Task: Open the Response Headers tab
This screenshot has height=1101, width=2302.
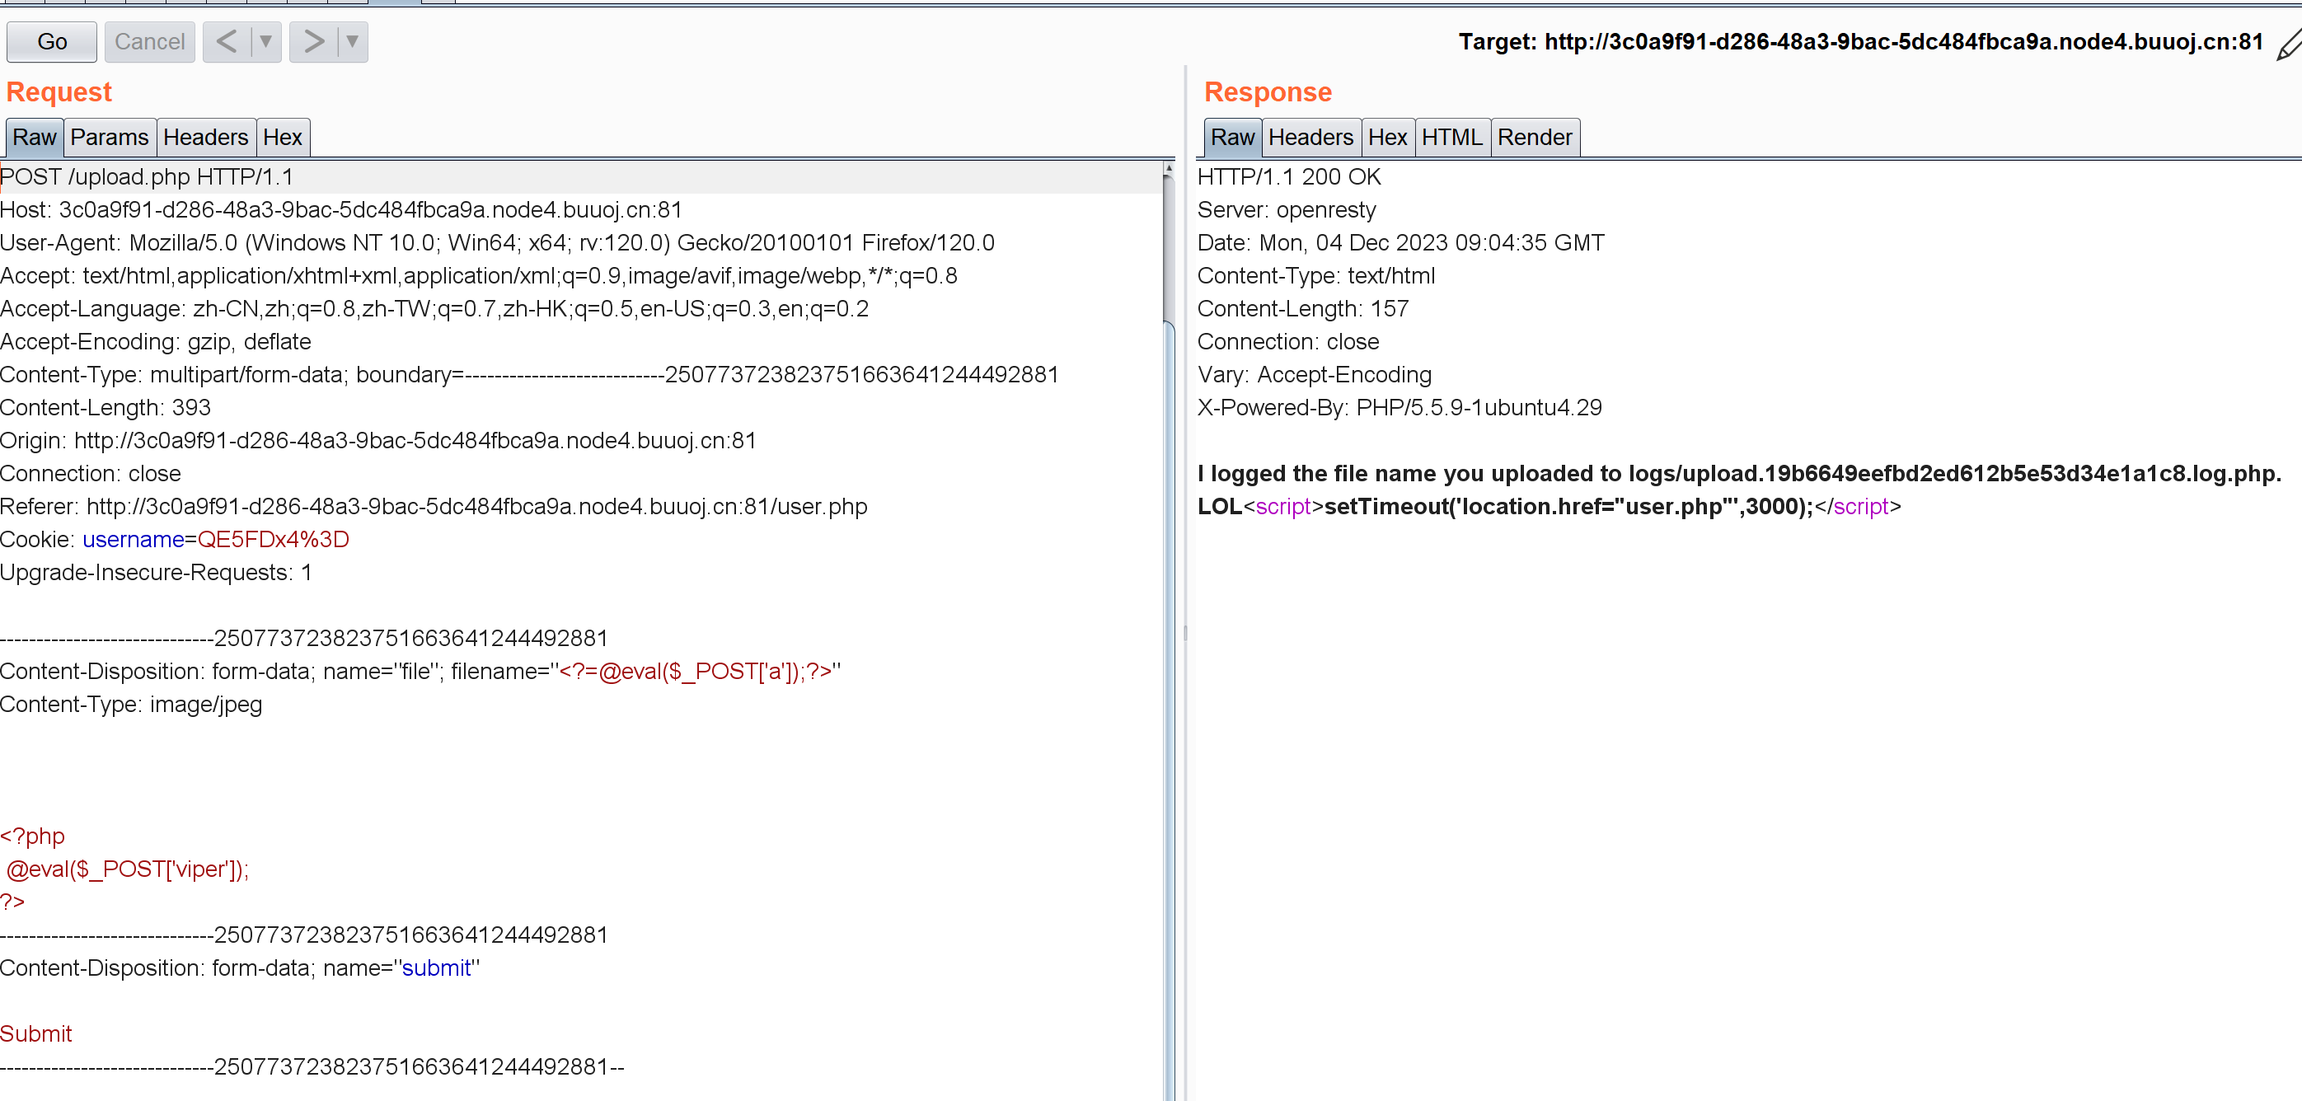Action: pos(1311,137)
